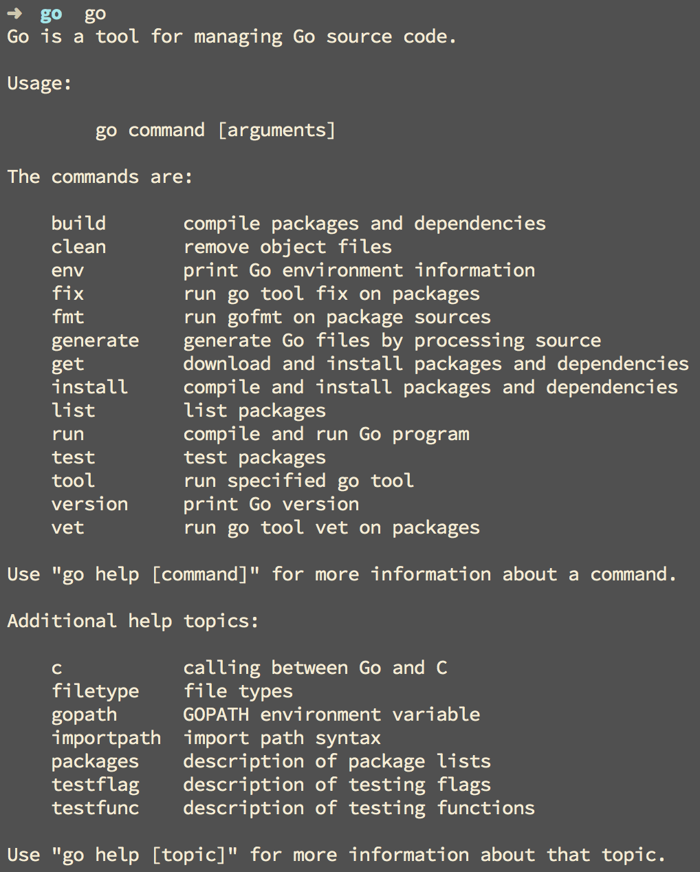Click the 'version' command name

coord(89,504)
